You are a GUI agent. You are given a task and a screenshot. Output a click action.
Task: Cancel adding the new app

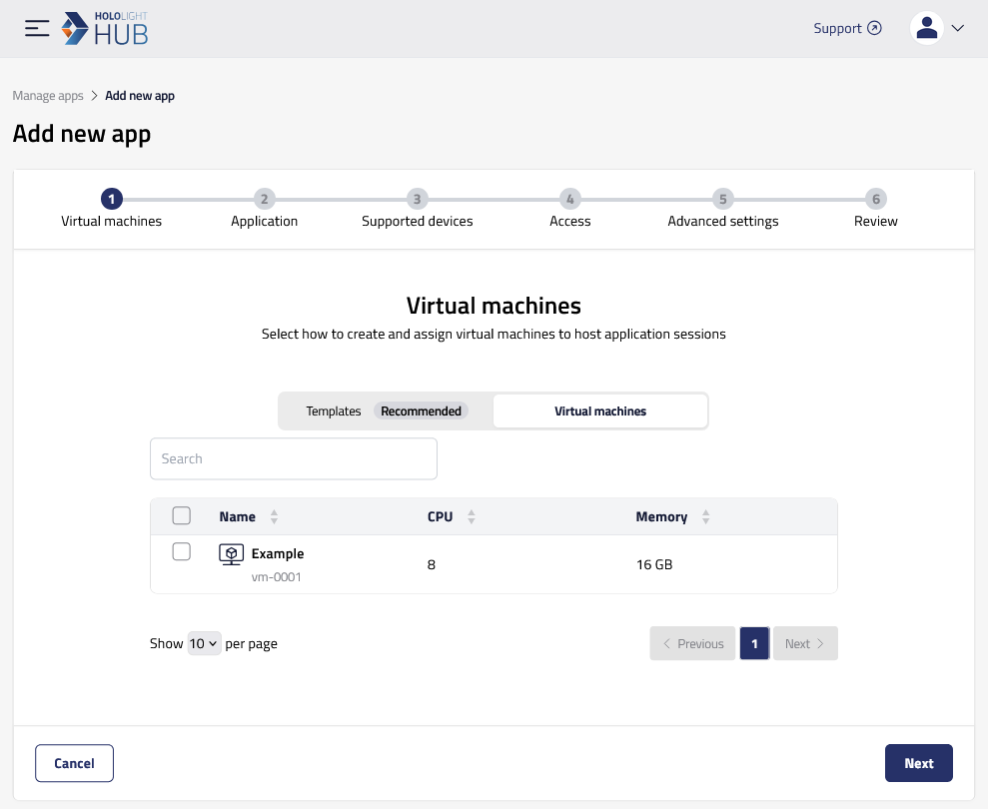tap(74, 763)
